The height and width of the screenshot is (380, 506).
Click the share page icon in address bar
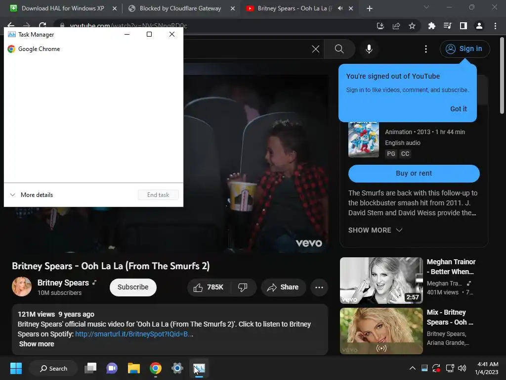click(x=396, y=26)
